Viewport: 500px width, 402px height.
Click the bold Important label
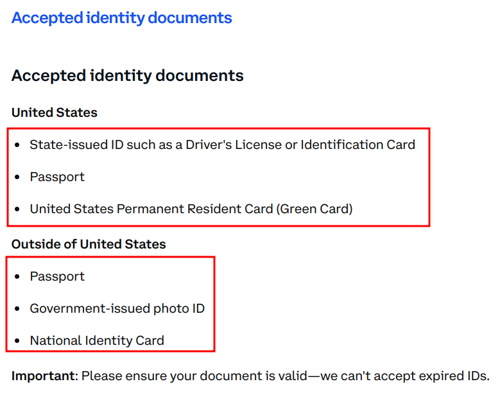42,376
